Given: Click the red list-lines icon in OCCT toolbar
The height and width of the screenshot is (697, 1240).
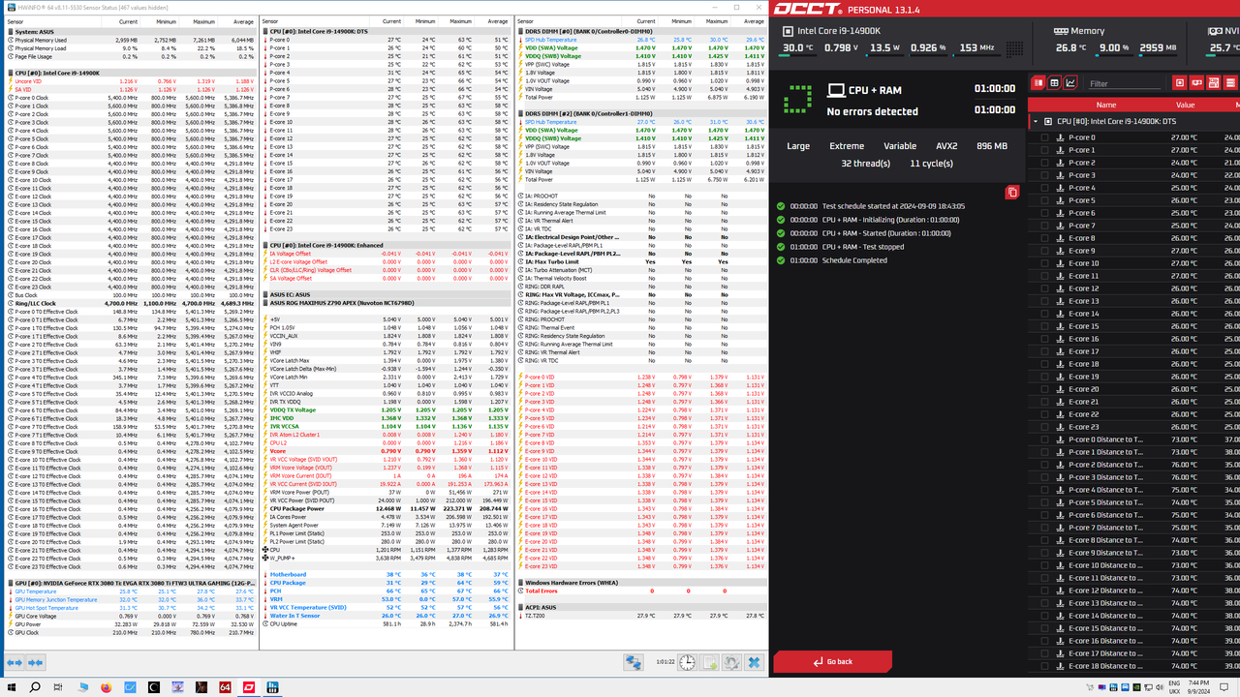Looking at the screenshot, I should tap(1231, 83).
